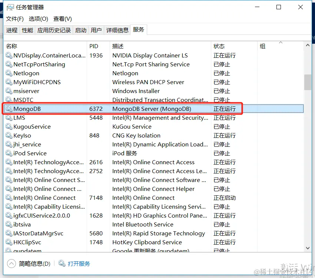The height and width of the screenshot is (278, 315).
Task: Switch to the 详细信息 tab
Action: [117, 30]
